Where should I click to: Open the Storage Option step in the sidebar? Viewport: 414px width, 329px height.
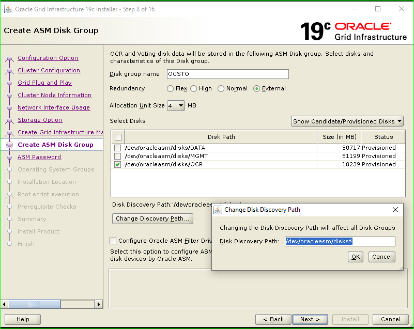pos(40,119)
